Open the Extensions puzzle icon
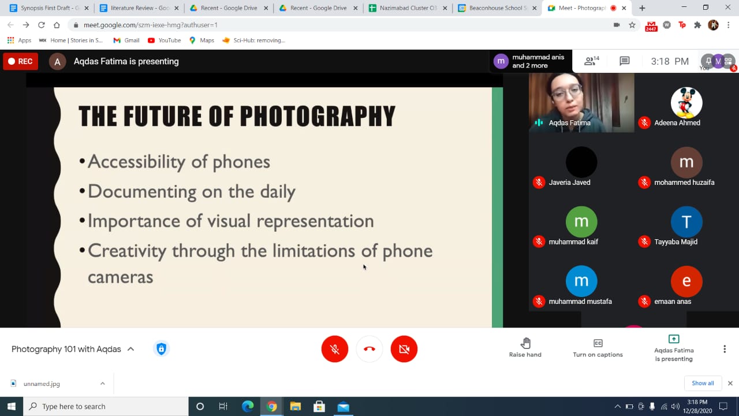Viewport: 739px width, 416px height. tap(697, 25)
